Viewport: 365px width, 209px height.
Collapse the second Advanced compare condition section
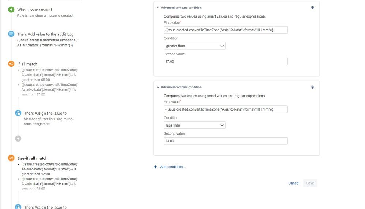158,87
